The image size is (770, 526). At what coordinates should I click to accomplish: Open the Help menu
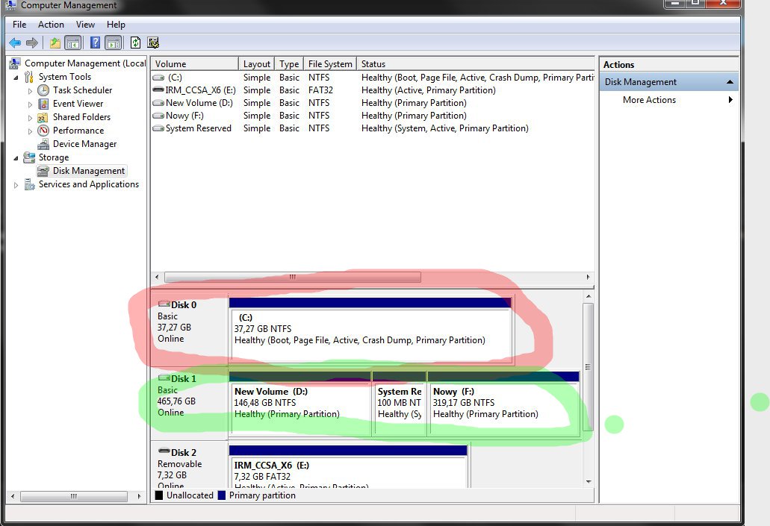point(116,25)
